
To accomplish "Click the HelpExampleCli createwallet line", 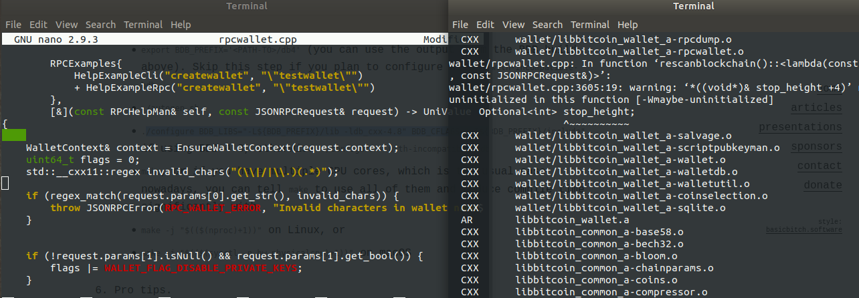I will (x=218, y=76).
